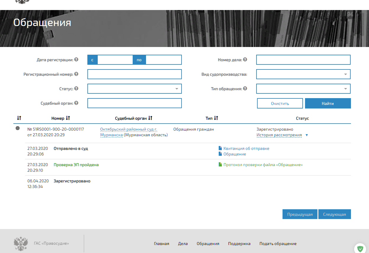Screen dimensions: 369x253
Task: Open Поддержка in footer menu
Action: click(x=239, y=244)
